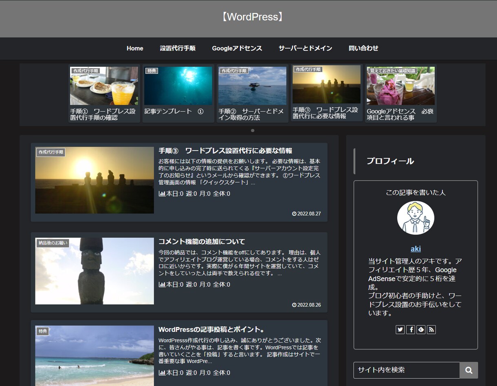The width and height of the screenshot is (497, 386).
Task: Open article コメント機能の追加について
Action: 202,241
